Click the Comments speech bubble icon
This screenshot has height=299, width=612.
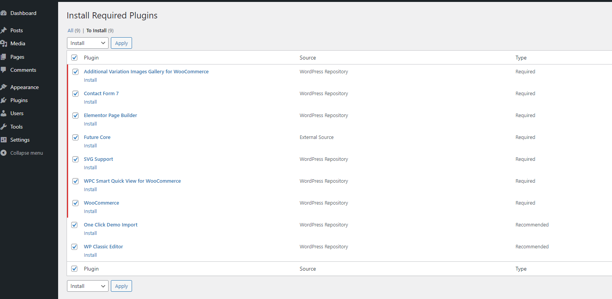pyautogui.click(x=4, y=70)
